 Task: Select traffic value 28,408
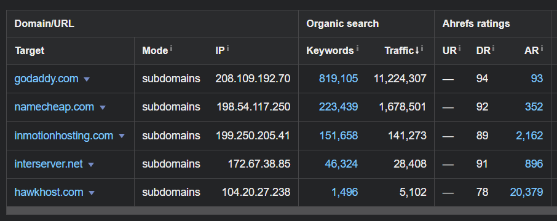(410, 164)
